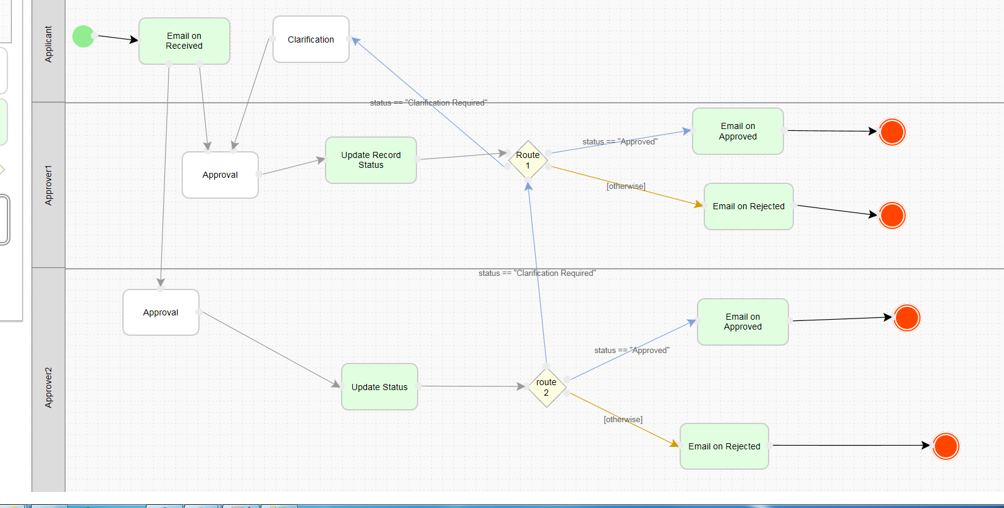The width and height of the screenshot is (1004, 508).
Task: Click end node after Approver1's Email on Rejected
Action: click(x=892, y=215)
